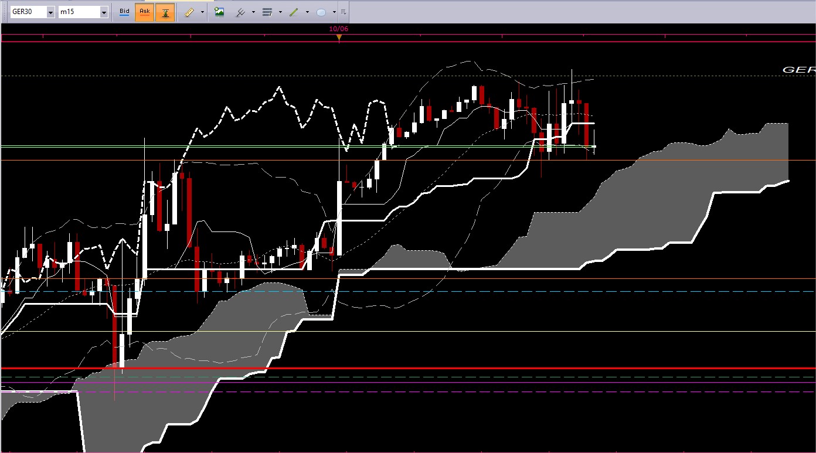Open the toolbar overflow options button
816x453 pixels.
point(344,12)
